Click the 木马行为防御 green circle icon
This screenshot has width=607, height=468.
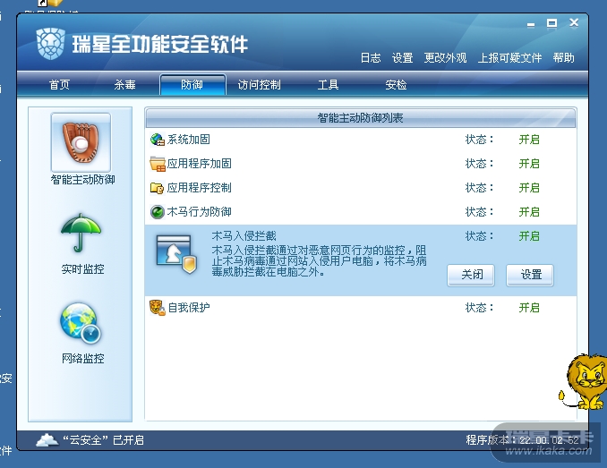coord(158,212)
